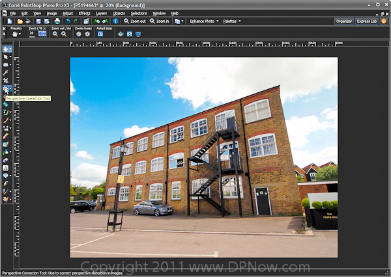391x277 pixels.
Task: Open the image information icon
Action: click(x=116, y=21)
